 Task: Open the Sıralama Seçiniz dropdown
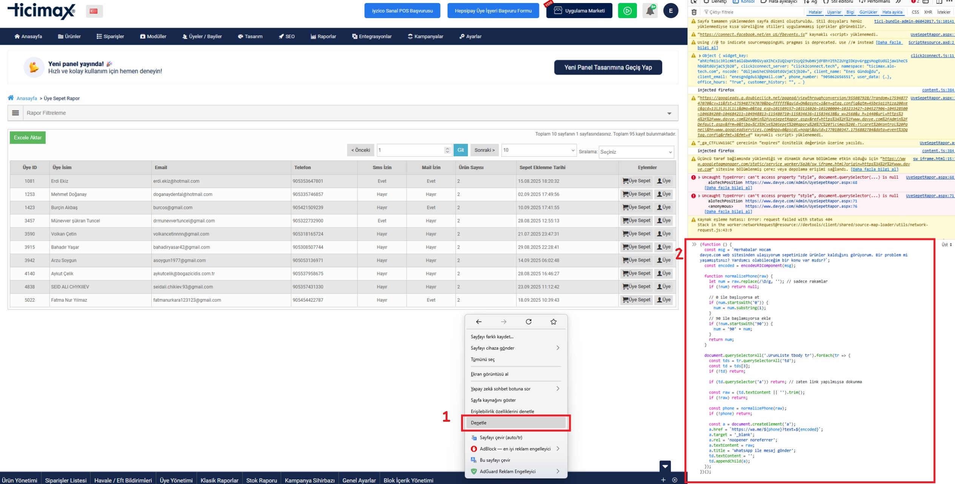[x=636, y=152]
